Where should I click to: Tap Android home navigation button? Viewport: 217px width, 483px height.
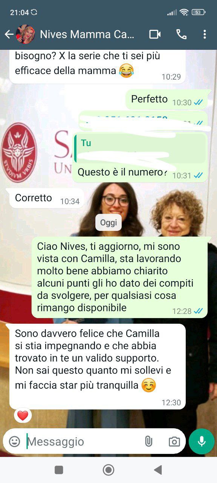click(x=108, y=470)
